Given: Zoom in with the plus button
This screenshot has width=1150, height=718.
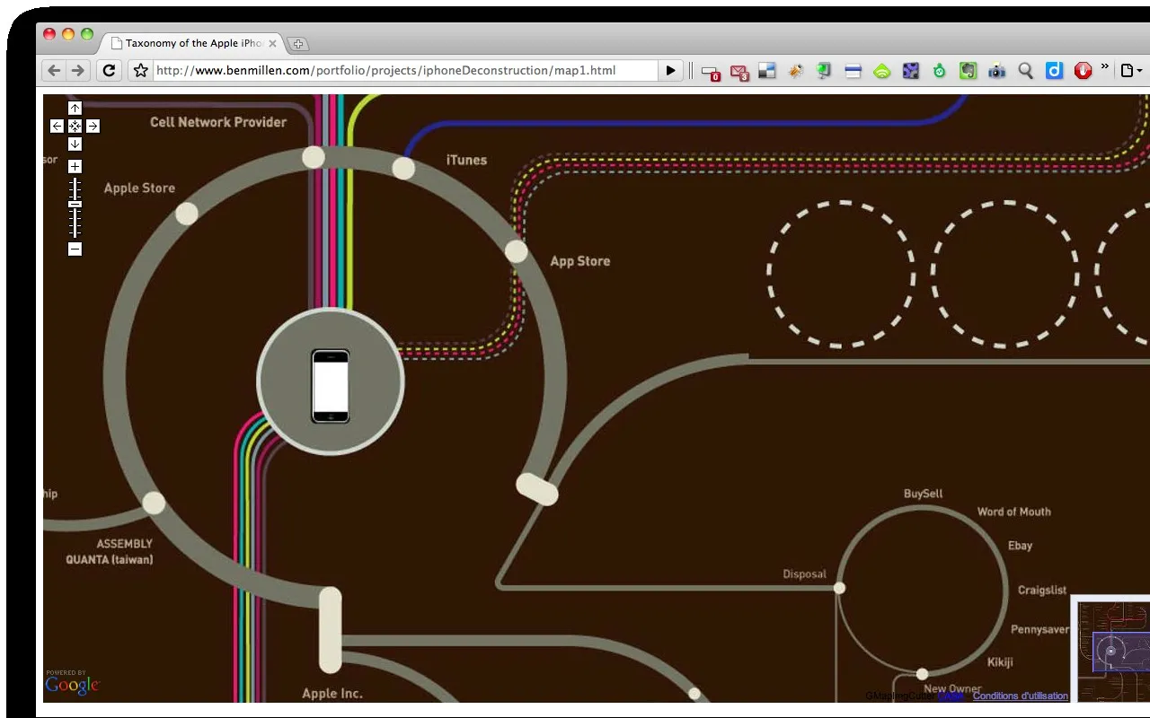Looking at the screenshot, I should pos(75,166).
